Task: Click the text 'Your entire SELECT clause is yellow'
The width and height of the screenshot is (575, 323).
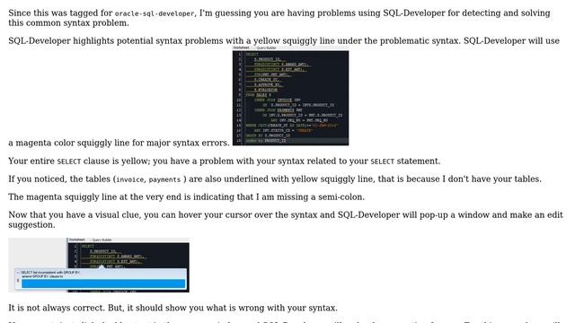Action: pyautogui.click(x=78, y=161)
